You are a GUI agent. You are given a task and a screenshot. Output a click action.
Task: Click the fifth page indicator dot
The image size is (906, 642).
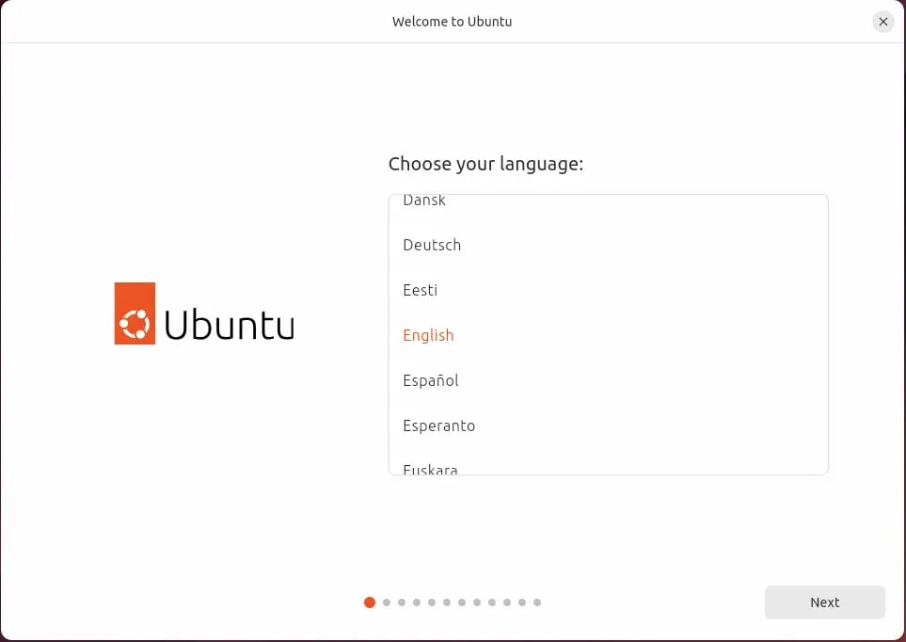pos(431,602)
